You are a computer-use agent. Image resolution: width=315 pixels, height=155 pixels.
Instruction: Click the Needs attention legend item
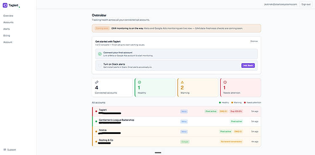(x=252, y=103)
